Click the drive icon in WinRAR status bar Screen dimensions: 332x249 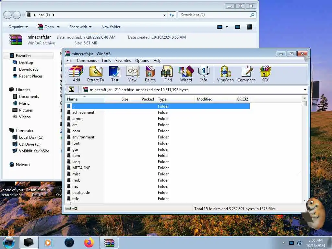coord(68,208)
